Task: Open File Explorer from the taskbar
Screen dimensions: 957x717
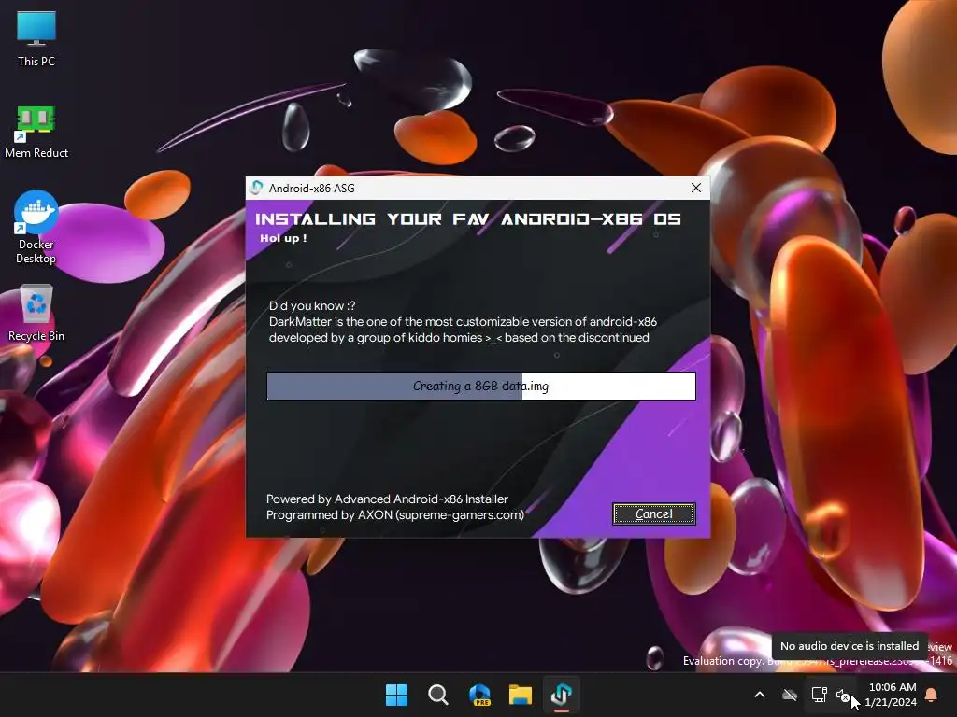Action: coord(521,695)
